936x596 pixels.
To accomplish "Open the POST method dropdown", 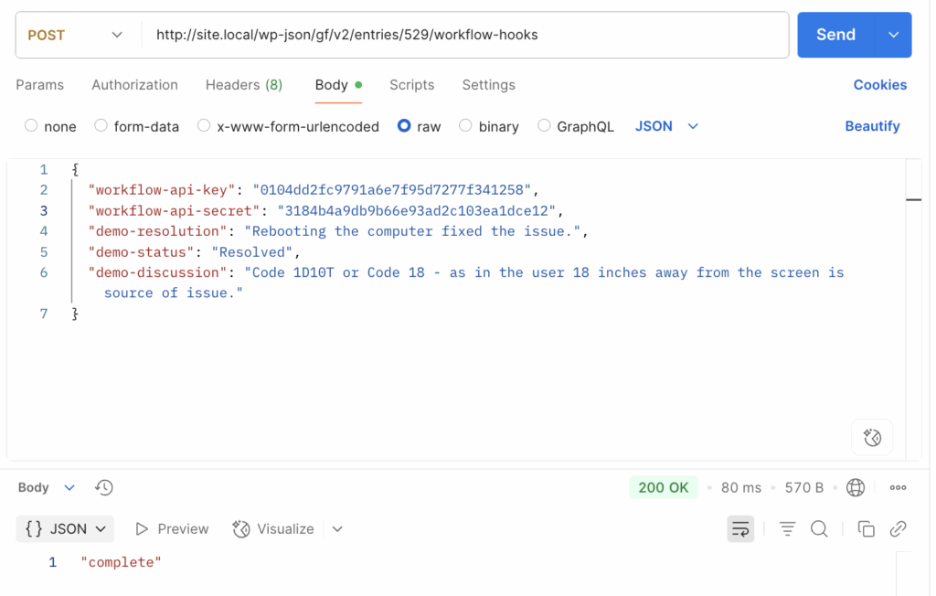I will point(75,35).
